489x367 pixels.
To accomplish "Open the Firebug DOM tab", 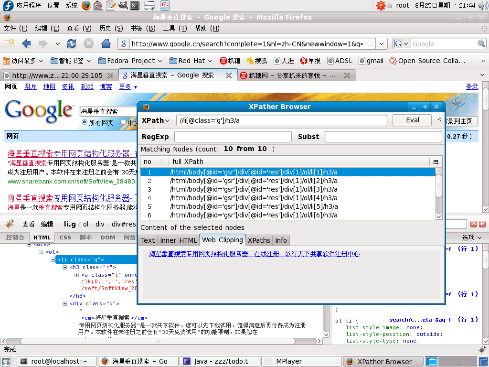I will 107,237.
